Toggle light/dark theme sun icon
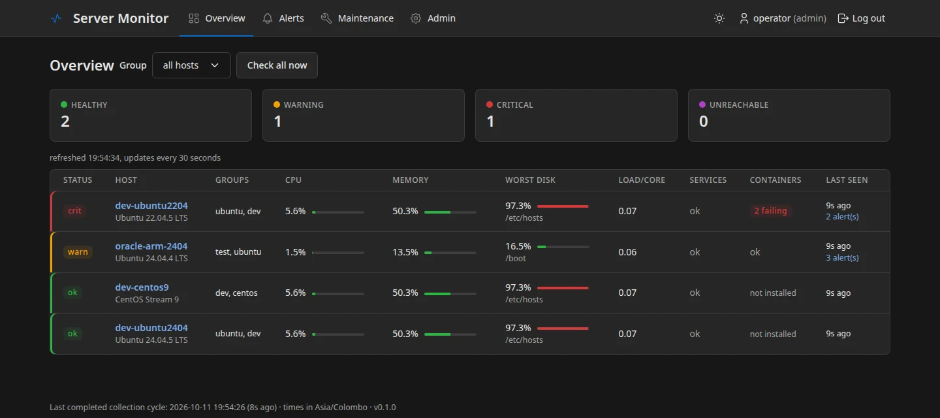Image resolution: width=940 pixels, height=418 pixels. [x=719, y=18]
